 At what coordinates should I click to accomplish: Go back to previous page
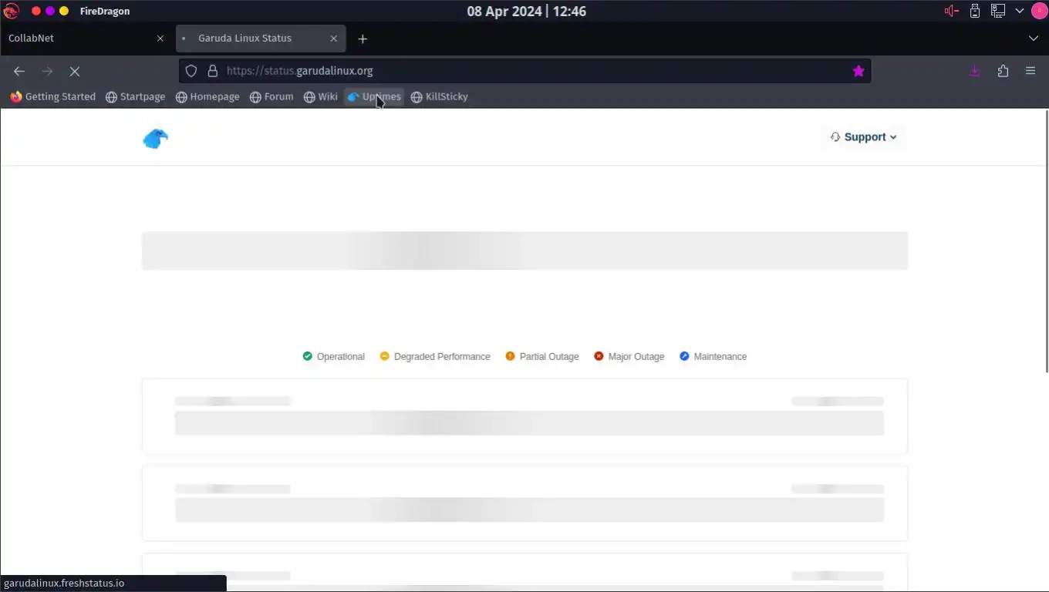pos(19,71)
